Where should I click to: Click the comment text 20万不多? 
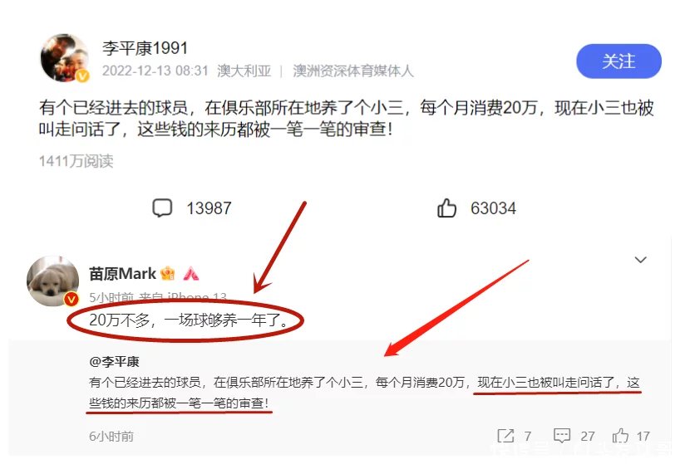pos(190,320)
